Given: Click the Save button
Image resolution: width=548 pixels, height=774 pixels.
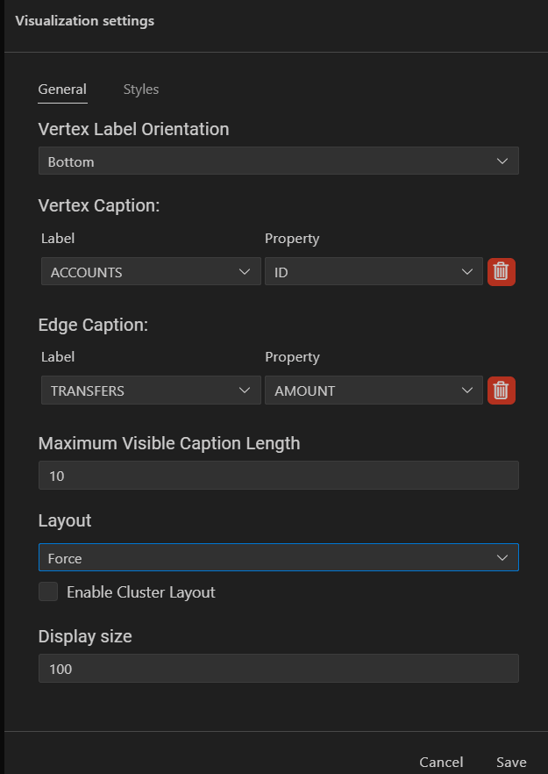Looking at the screenshot, I should click(511, 762).
